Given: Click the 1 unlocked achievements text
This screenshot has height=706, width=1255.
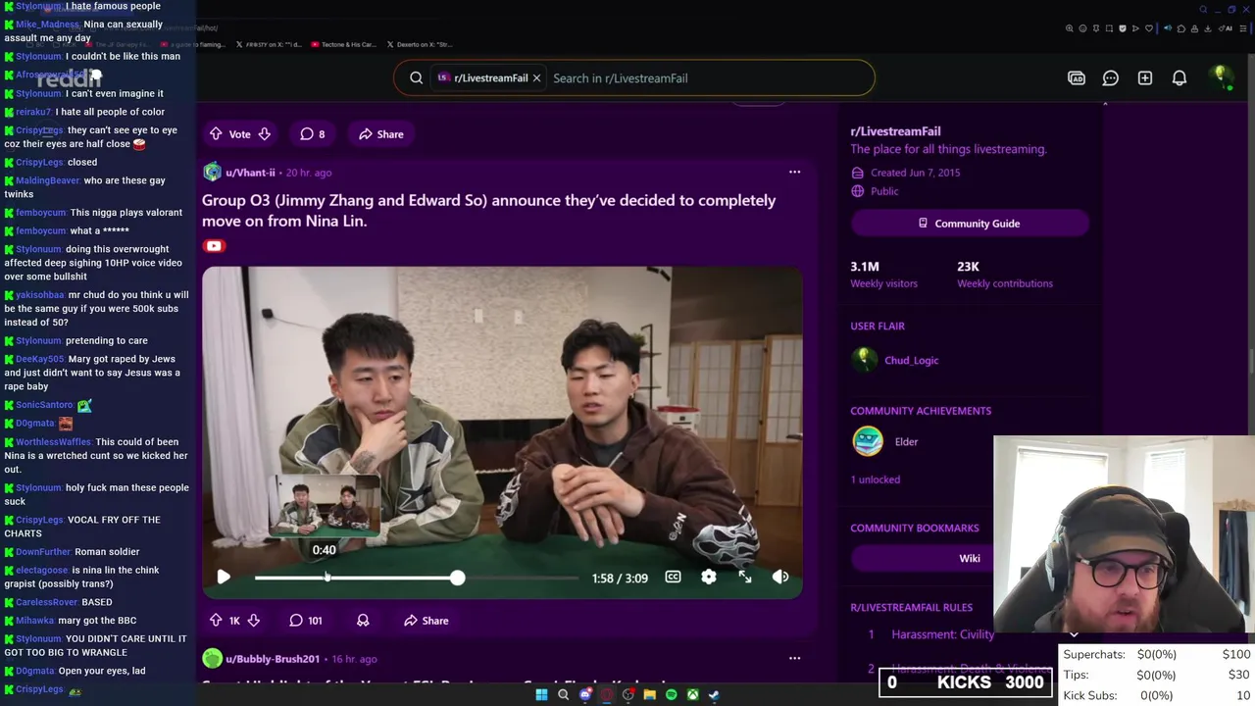Looking at the screenshot, I should [x=875, y=479].
